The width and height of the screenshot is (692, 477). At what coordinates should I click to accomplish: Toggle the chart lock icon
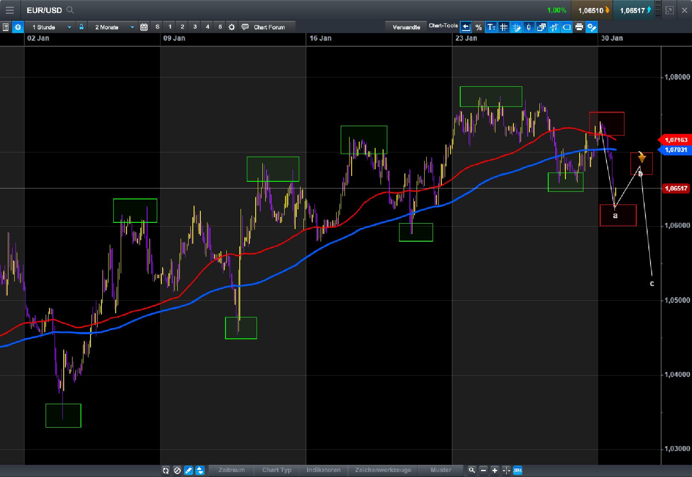pyautogui.click(x=81, y=27)
